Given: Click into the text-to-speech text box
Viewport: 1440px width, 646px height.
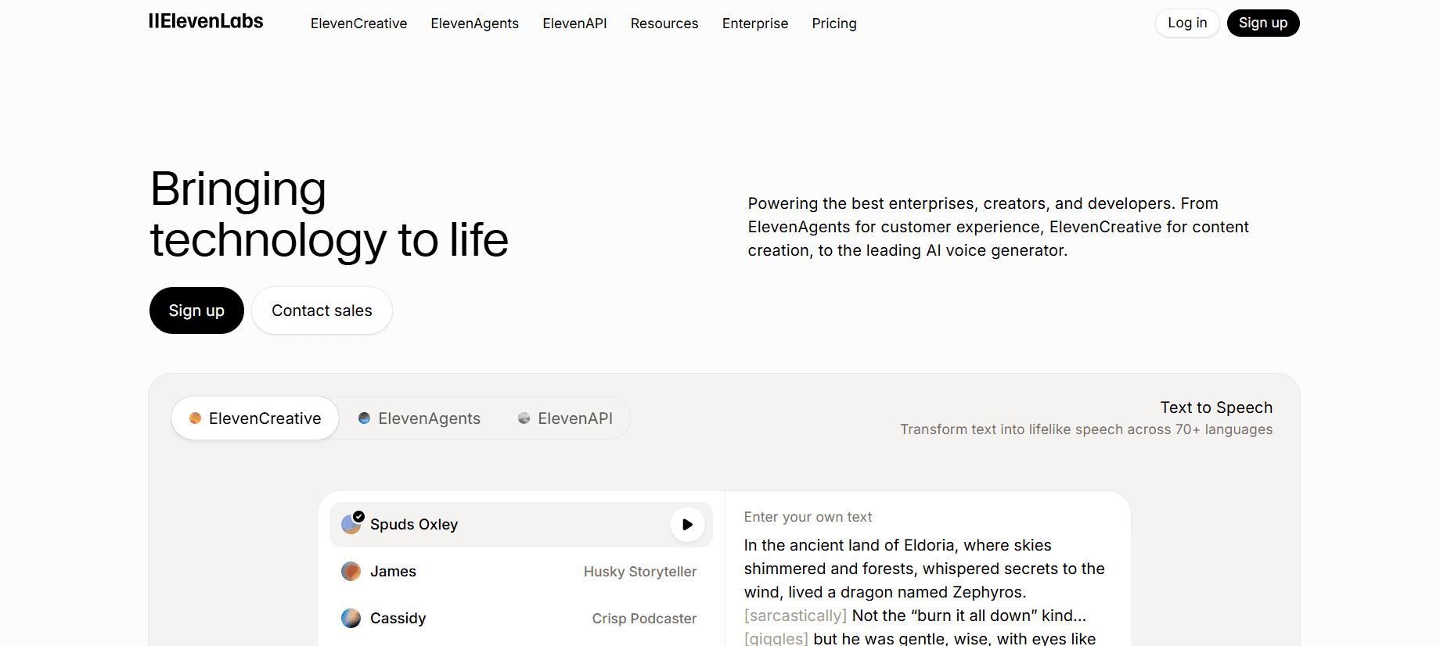Looking at the screenshot, I should coord(927,592).
